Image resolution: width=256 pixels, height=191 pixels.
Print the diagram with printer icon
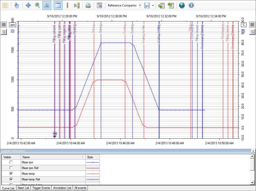(88, 5)
